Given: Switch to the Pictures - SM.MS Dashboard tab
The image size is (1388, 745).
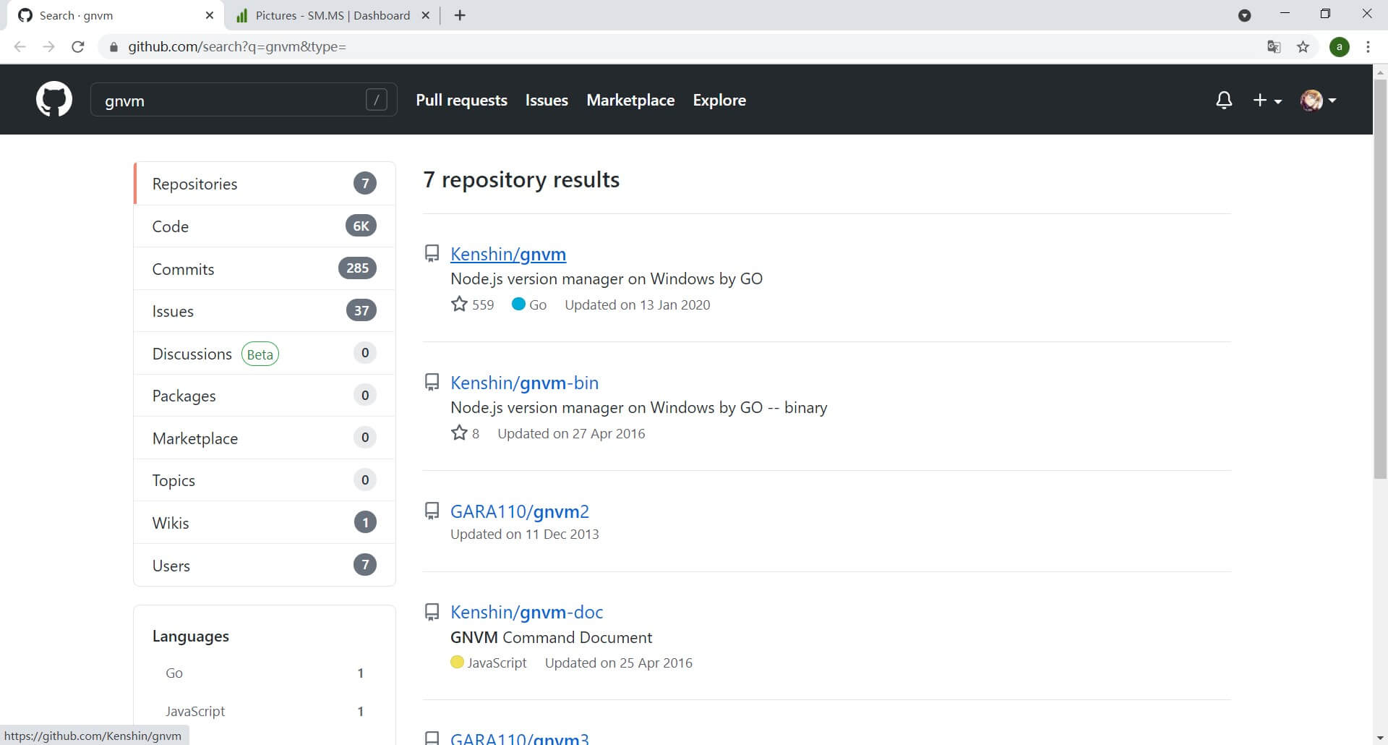Looking at the screenshot, I should coord(331,15).
